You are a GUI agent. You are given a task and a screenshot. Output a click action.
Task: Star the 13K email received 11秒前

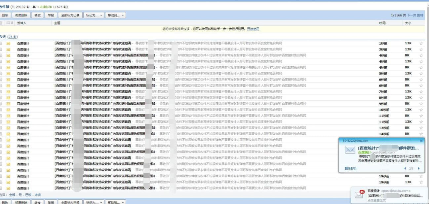(x=421, y=122)
